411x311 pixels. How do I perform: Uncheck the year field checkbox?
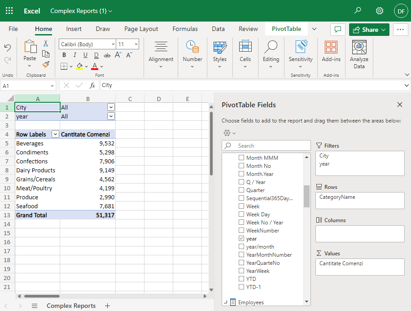tap(241, 239)
